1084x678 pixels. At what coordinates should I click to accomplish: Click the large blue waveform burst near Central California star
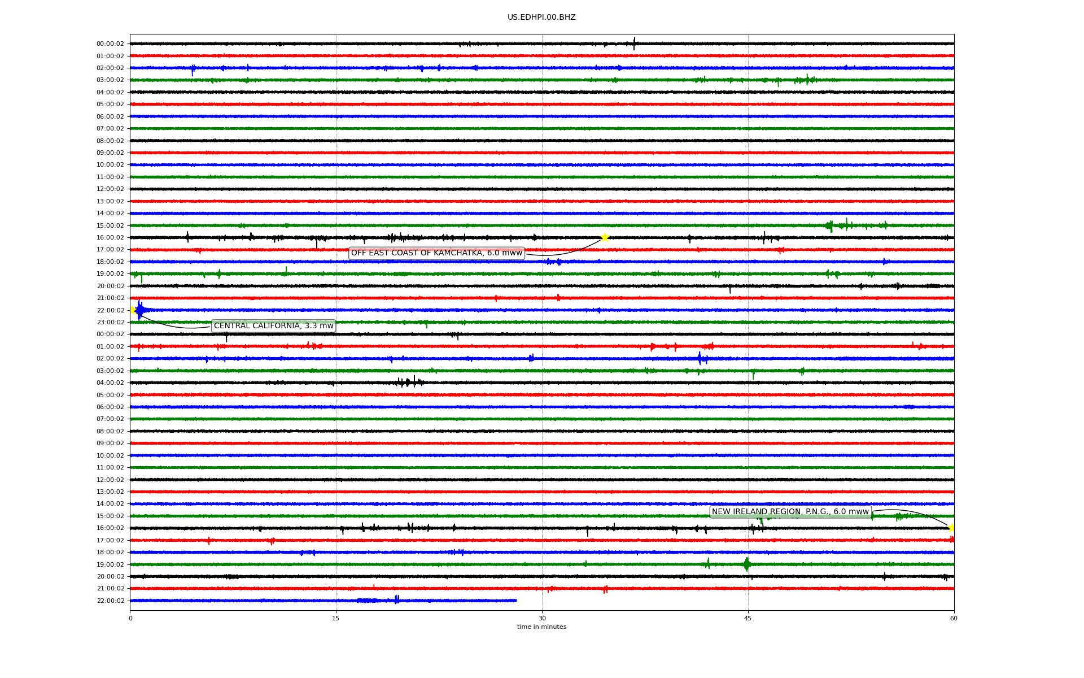pos(140,310)
